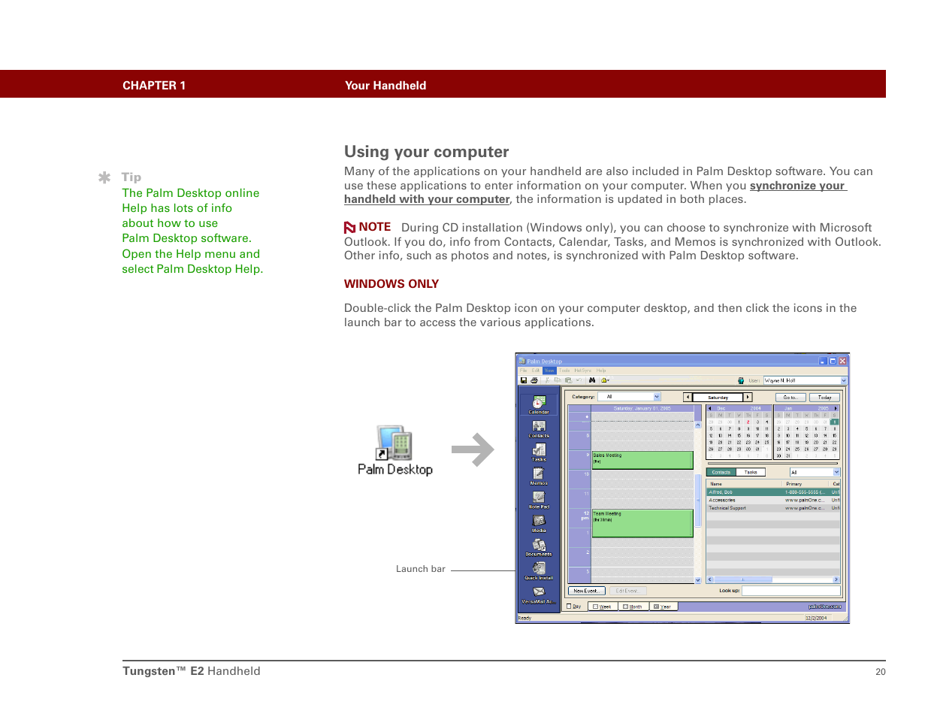Switch to the Week view tab
This screenshot has width=928, height=717.
point(602,607)
